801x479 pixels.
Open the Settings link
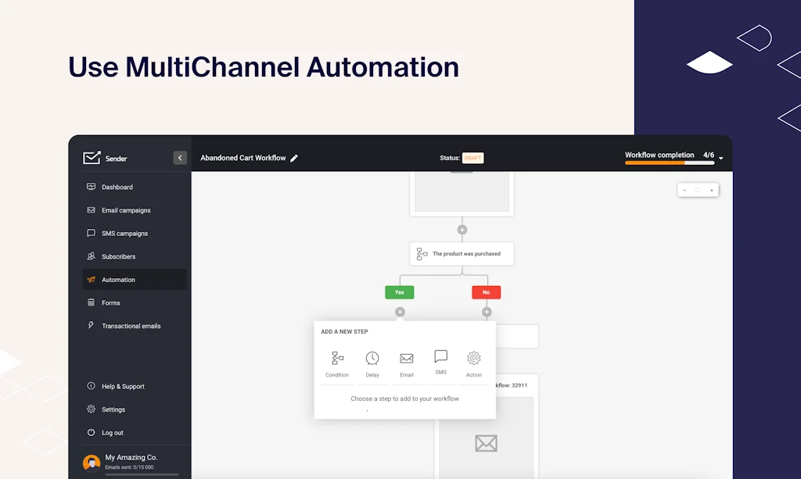click(x=113, y=409)
